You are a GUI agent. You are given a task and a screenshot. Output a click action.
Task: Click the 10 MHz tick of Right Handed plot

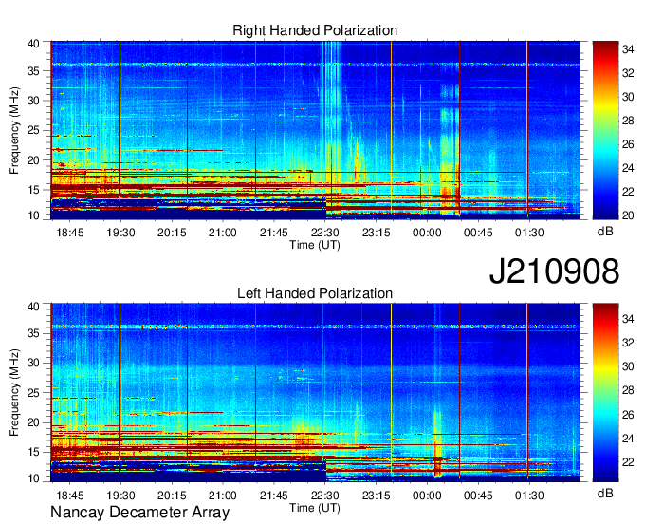coord(33,215)
